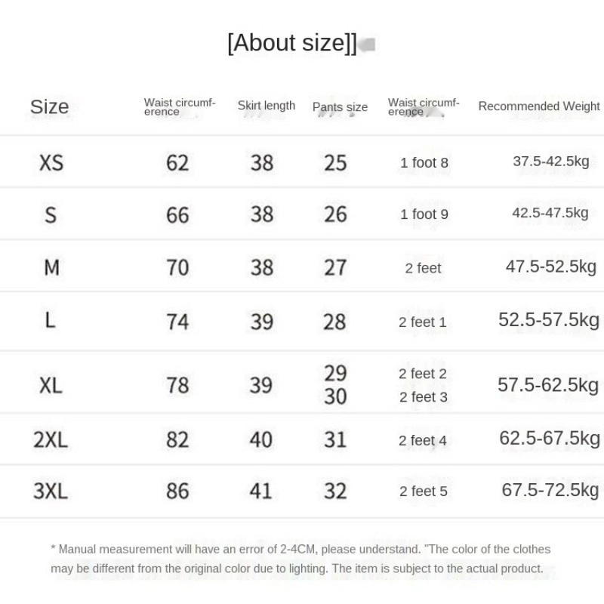Viewport: 604px width, 604px height.
Task: Click pants size 27 in M row
Action: (335, 267)
